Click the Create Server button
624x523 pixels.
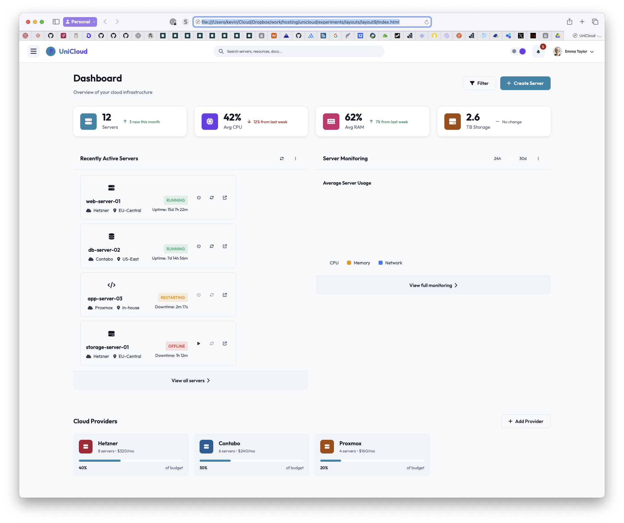(x=525, y=83)
